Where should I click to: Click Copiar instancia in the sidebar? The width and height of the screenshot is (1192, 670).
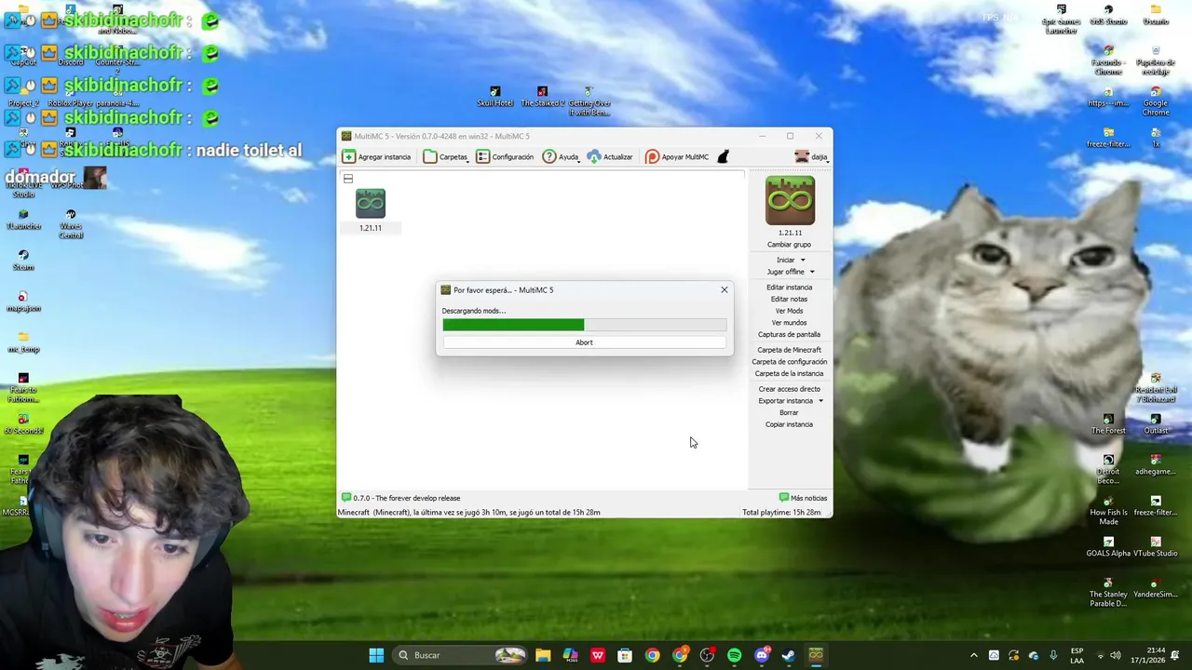point(789,424)
